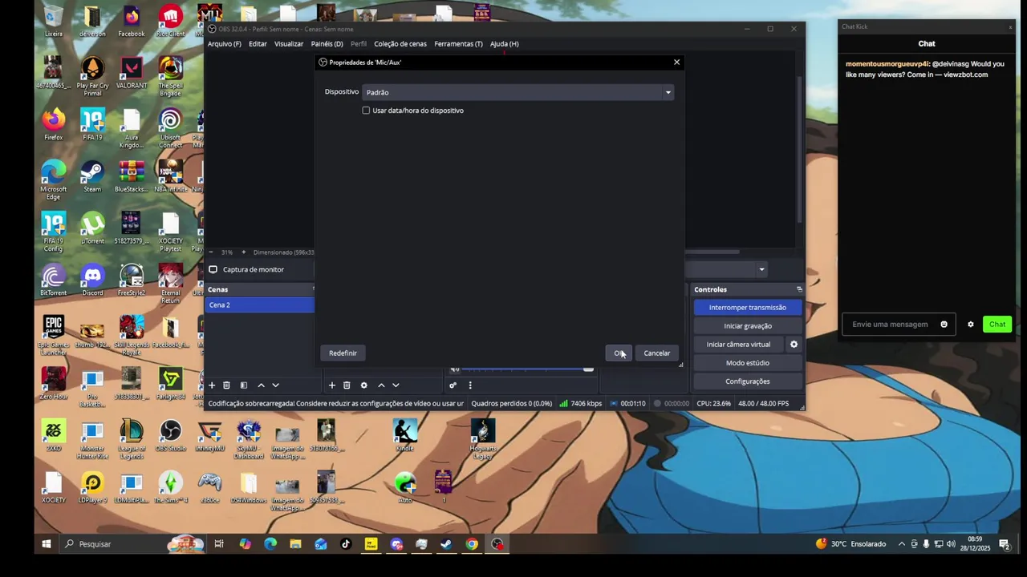Click Iniciar gravação button
This screenshot has height=577, width=1027.
(x=747, y=326)
